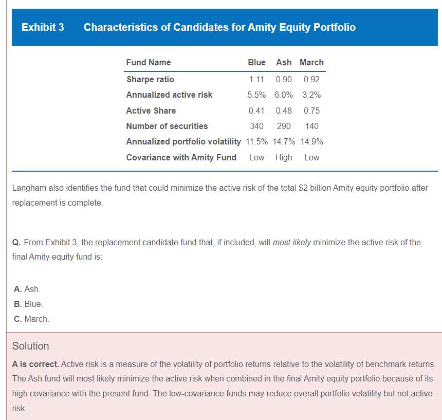Image resolution: width=442 pixels, height=420 pixels.
Task: Click the Fund Name column header
Action: [x=149, y=62]
